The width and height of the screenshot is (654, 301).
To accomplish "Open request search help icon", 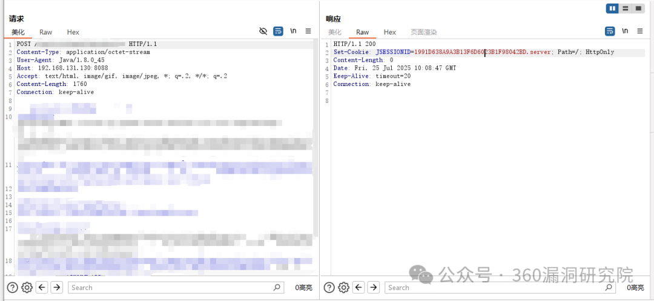I will point(12,288).
